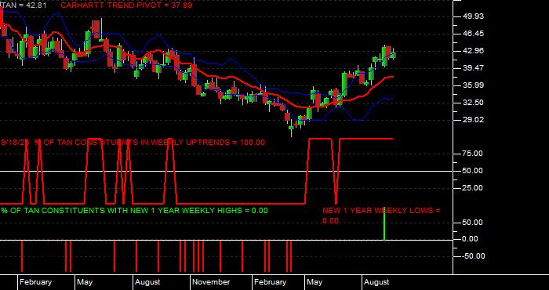Click first February label on time axis
The height and width of the screenshot is (290, 549).
35,282
